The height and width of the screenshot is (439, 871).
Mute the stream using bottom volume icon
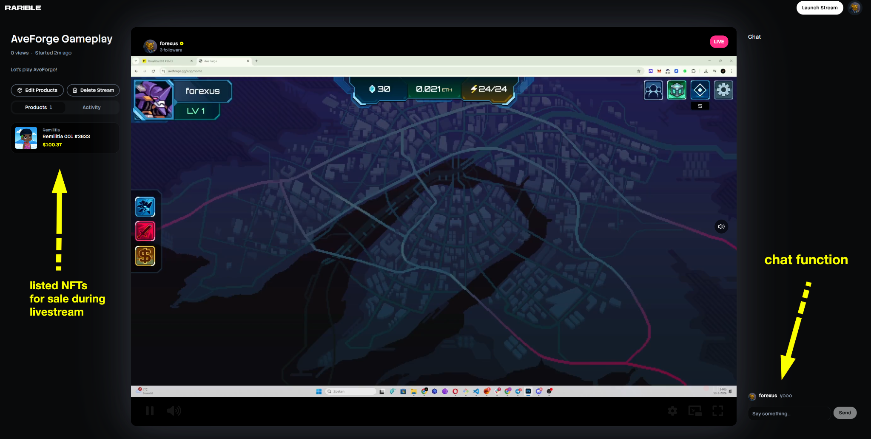pyautogui.click(x=174, y=410)
